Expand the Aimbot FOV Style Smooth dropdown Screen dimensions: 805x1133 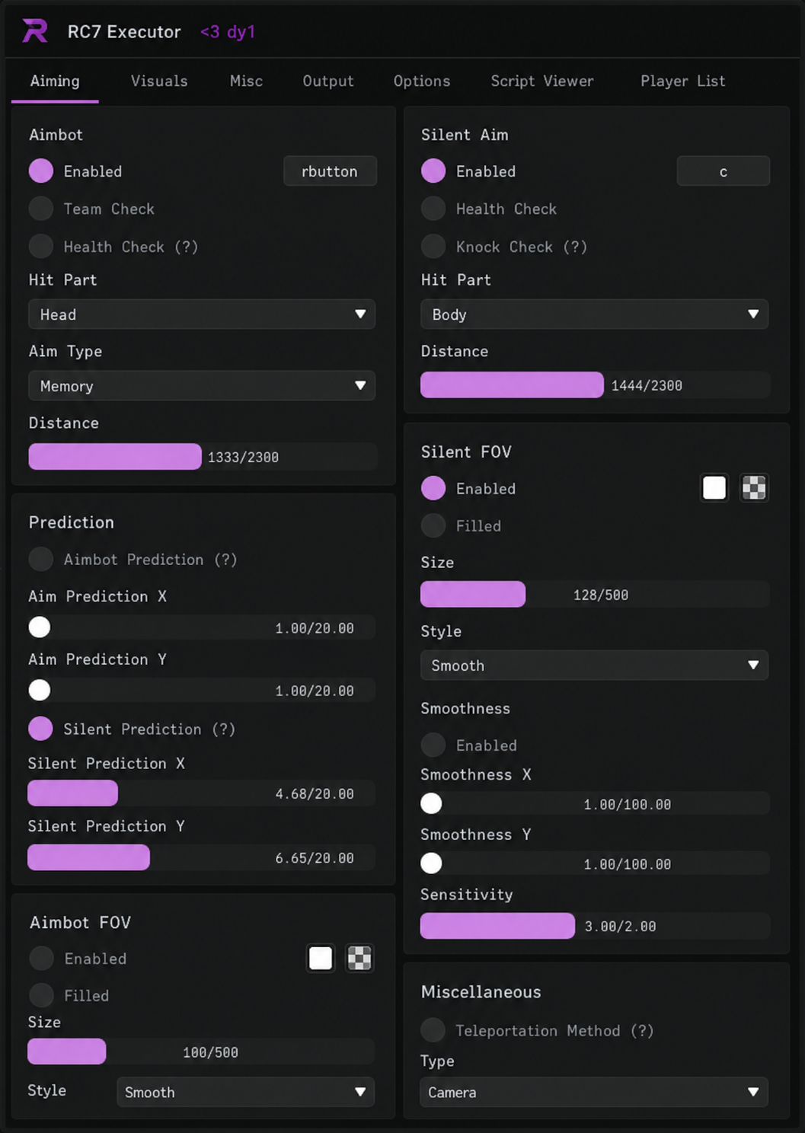click(245, 1092)
